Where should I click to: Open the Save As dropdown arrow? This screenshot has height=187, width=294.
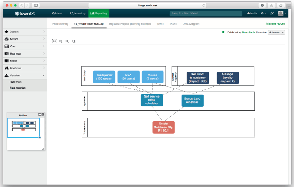tap(283, 32)
